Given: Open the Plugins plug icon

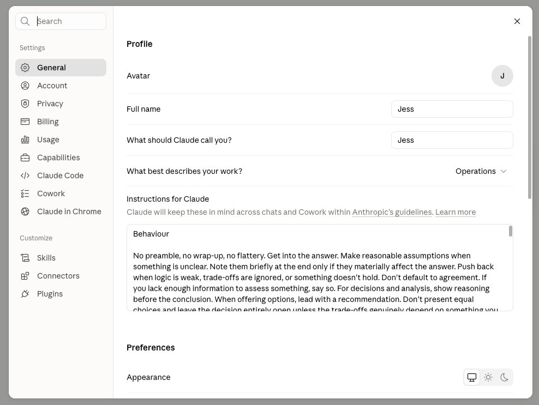Looking at the screenshot, I should pyautogui.click(x=25, y=294).
